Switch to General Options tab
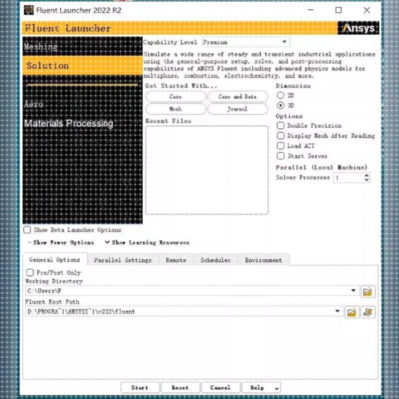399x399 pixels. pyautogui.click(x=54, y=260)
